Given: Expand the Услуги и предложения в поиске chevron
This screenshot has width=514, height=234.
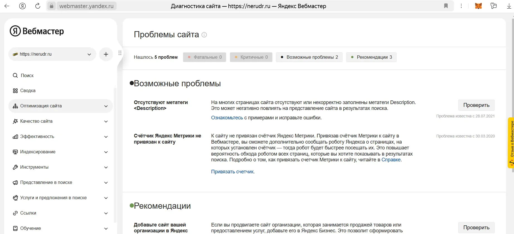Looking at the screenshot, I should click(106, 198).
